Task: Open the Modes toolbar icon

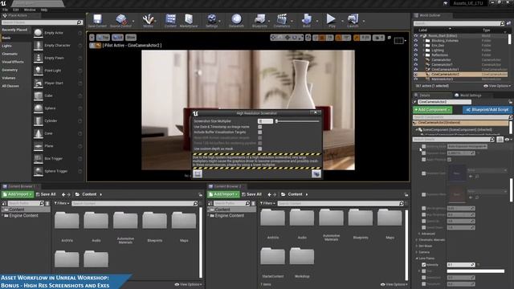Action: [148, 19]
